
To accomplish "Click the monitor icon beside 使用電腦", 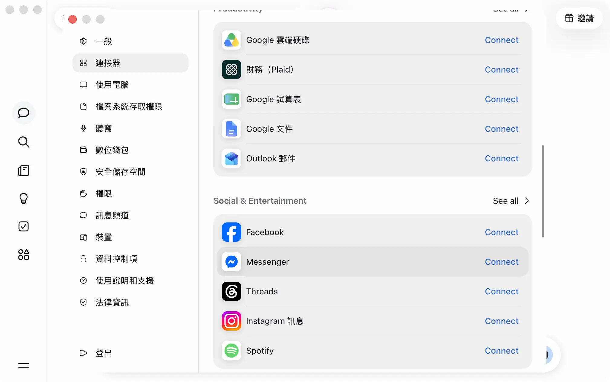I will pos(83,85).
